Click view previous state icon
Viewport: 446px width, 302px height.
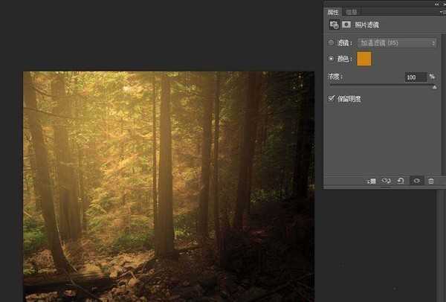pos(387,181)
